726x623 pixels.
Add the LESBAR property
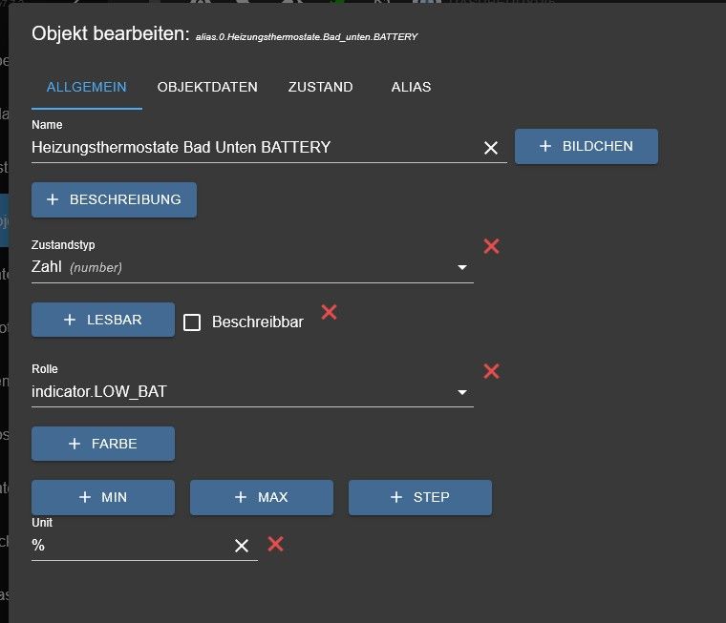[x=103, y=320]
